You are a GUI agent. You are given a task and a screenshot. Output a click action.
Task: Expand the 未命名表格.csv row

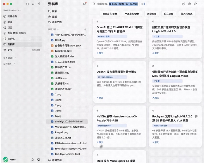(x=49, y=89)
